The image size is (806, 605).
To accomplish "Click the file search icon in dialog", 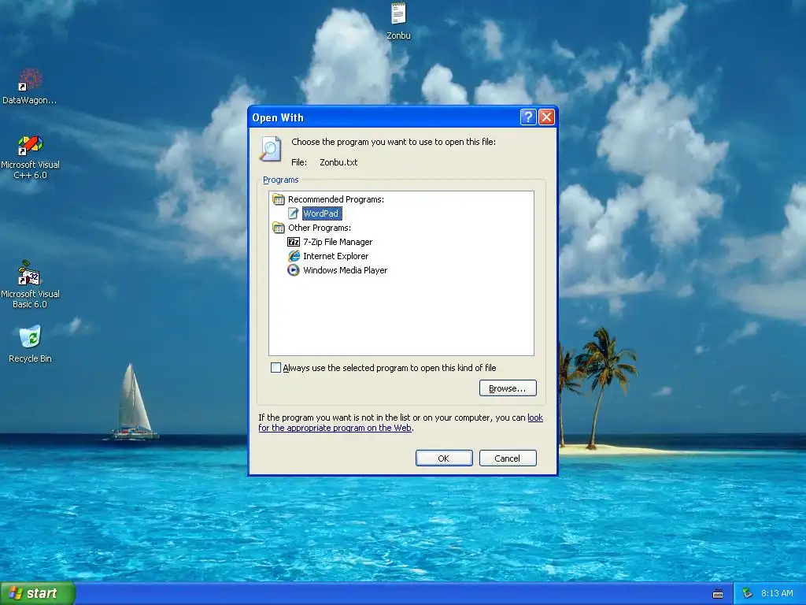I will click(x=271, y=150).
